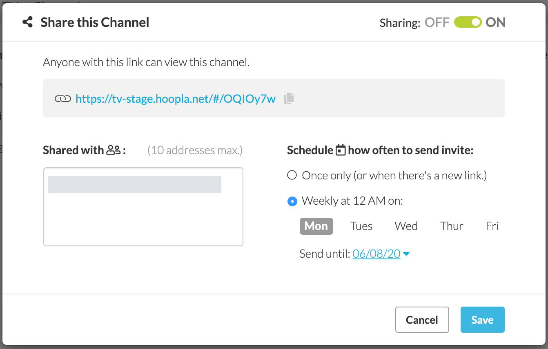548x349 pixels.
Task: Click the 06/08/20 send until date
Action: pyautogui.click(x=376, y=254)
